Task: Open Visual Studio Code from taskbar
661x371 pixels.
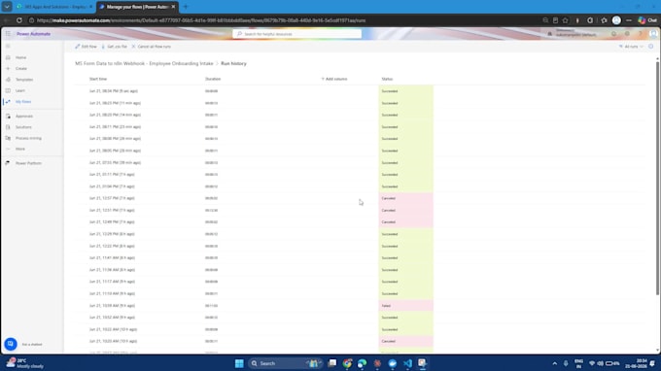Action: click(407, 363)
